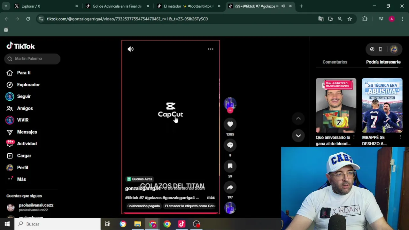Open Explorador in sidebar

pos(28,85)
